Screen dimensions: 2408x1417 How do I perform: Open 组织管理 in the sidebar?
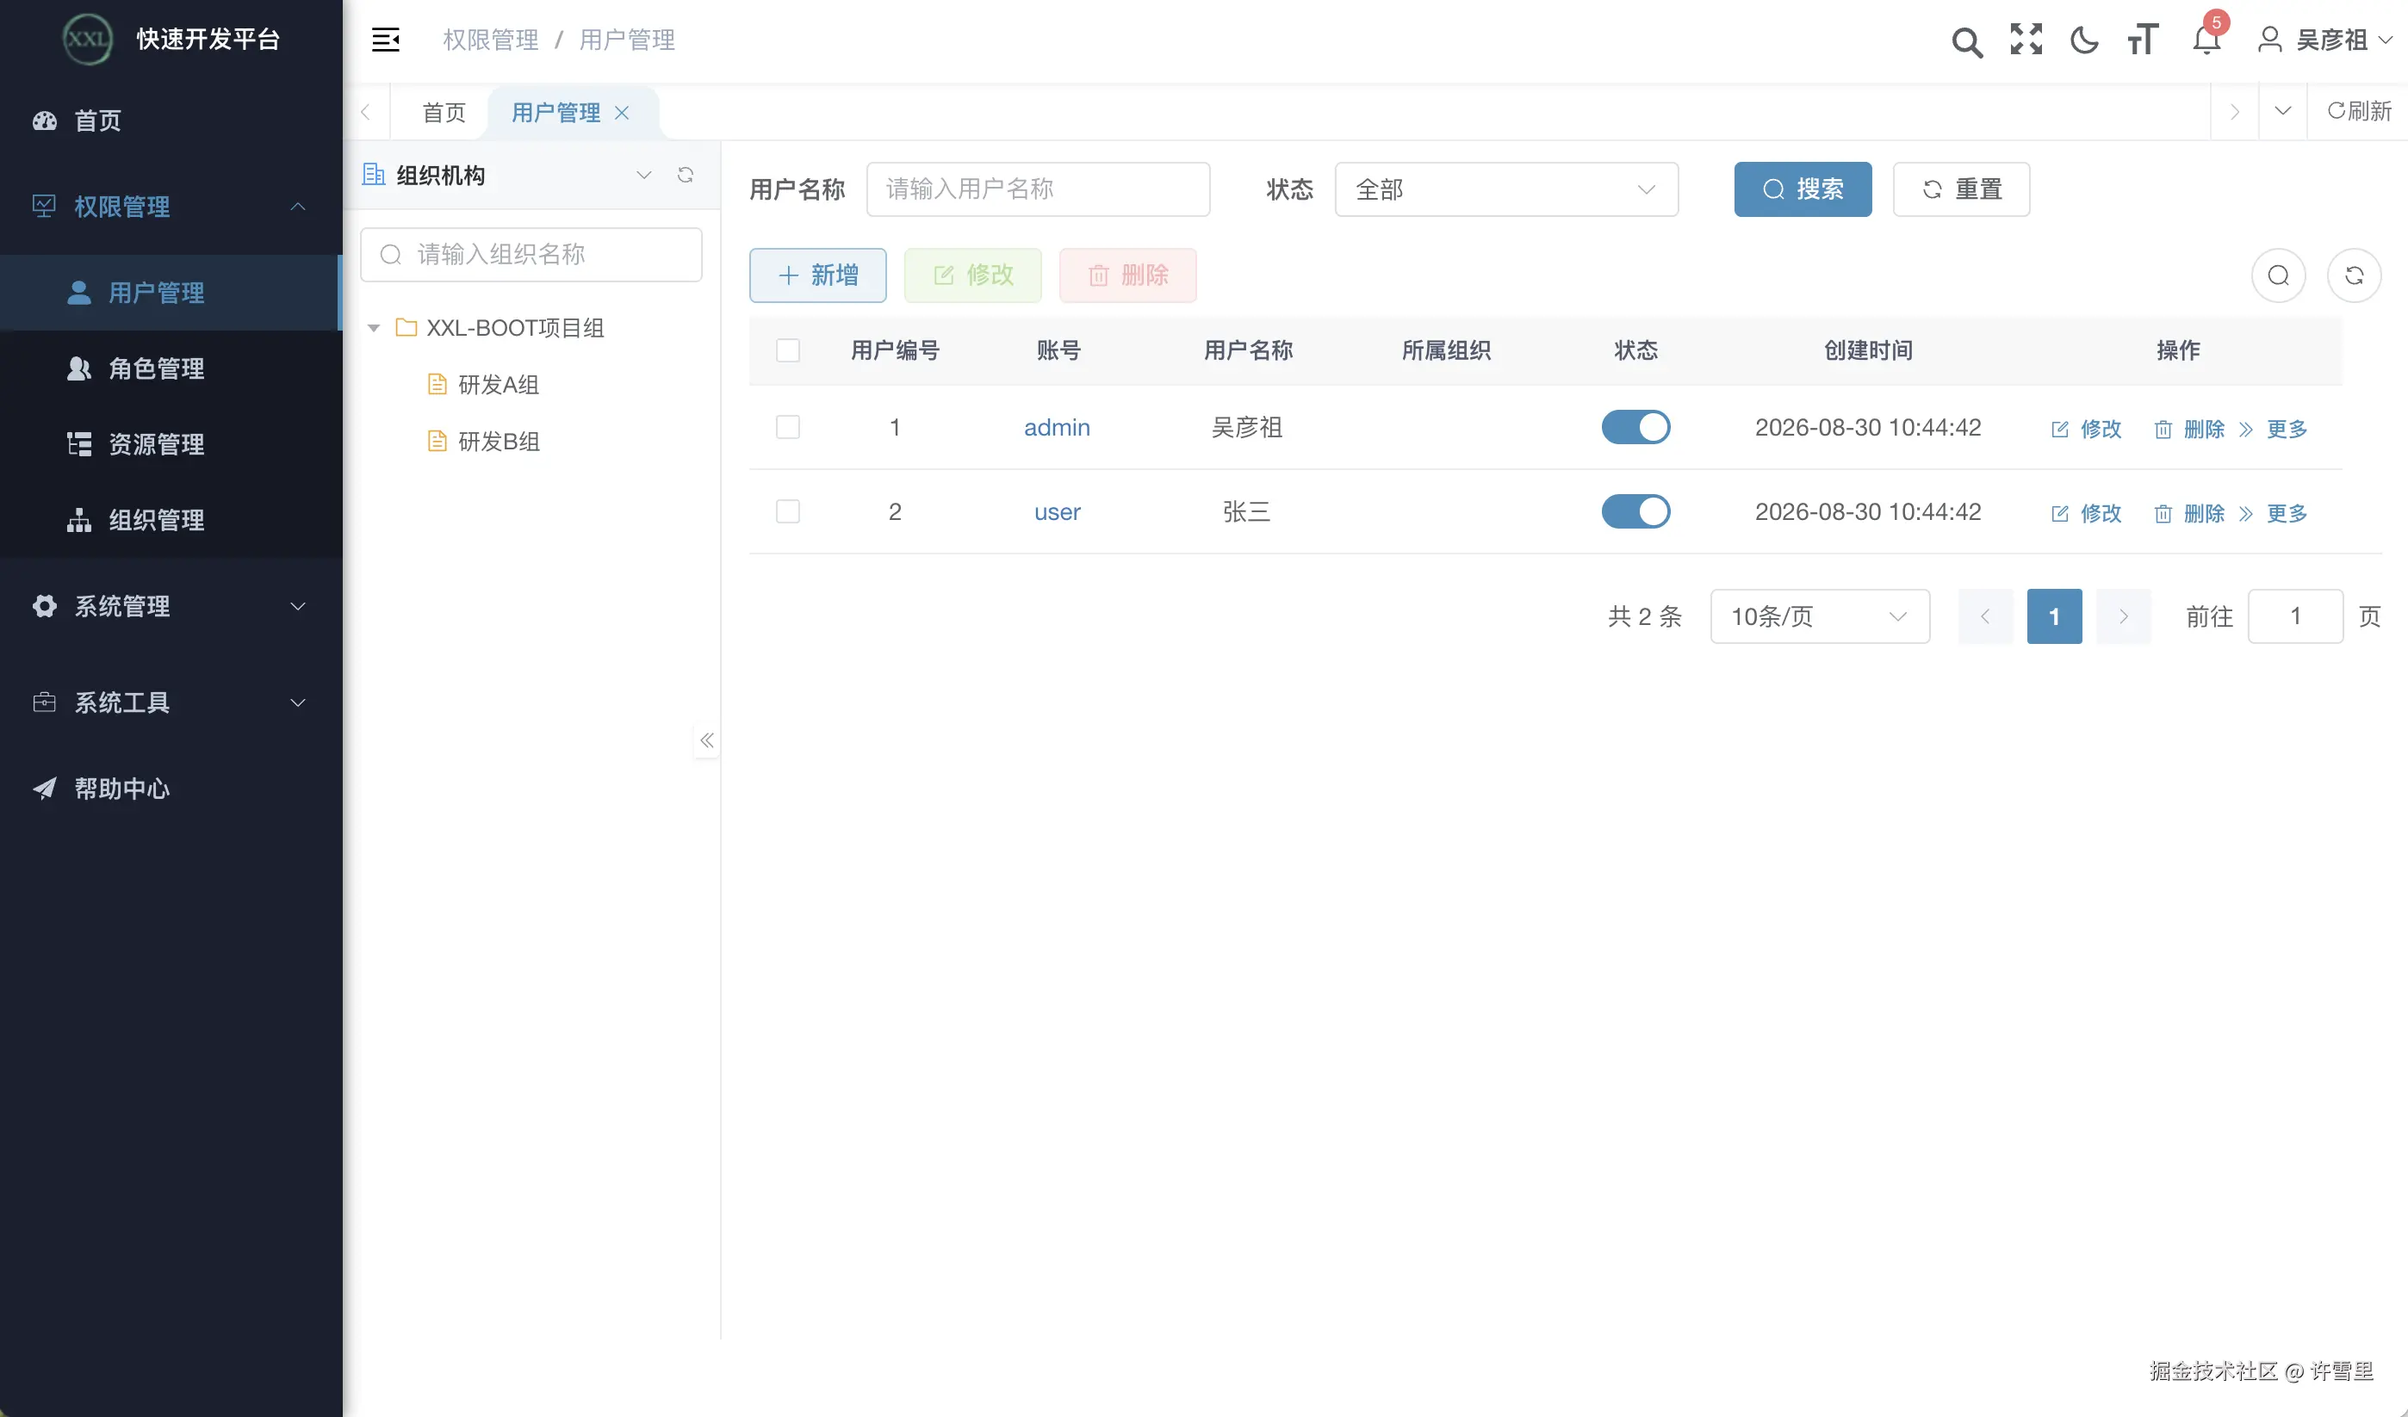coord(171,520)
